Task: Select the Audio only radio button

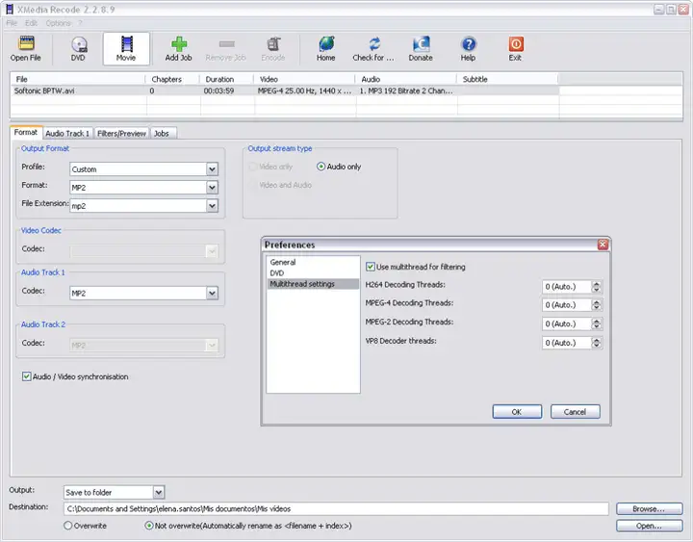Action: [x=321, y=167]
